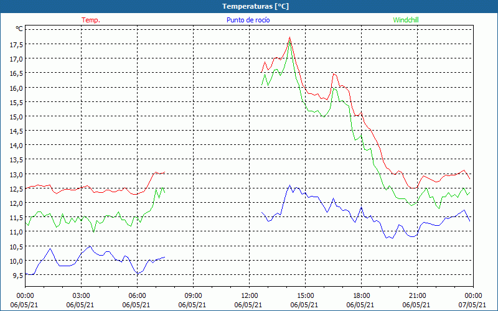The image size is (498, 311).
Task: Click the 12,5 y-axis value
Action: (17, 189)
